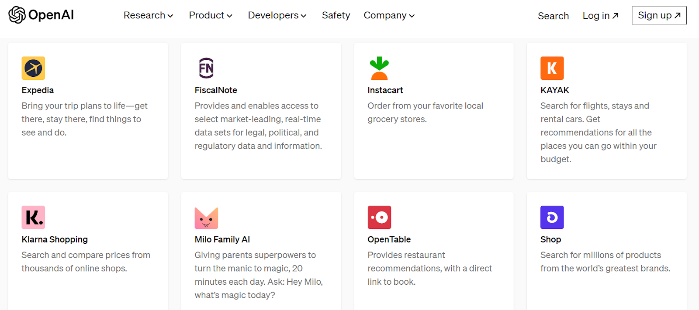Click the Expedia airplane icon
The height and width of the screenshot is (310, 699).
33,68
